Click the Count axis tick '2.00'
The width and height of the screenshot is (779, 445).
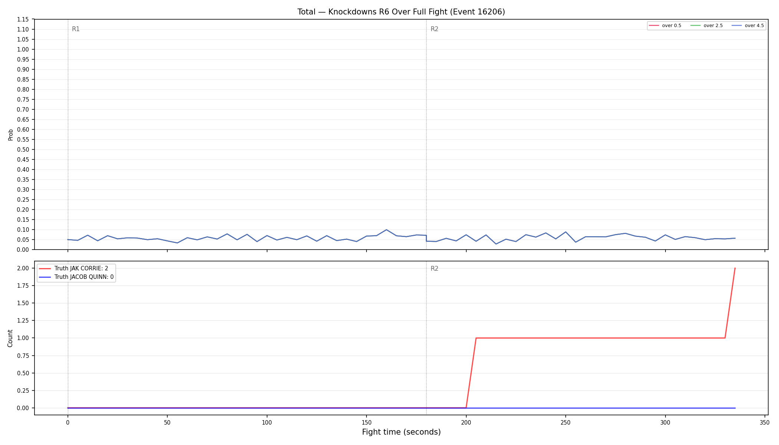(23, 268)
